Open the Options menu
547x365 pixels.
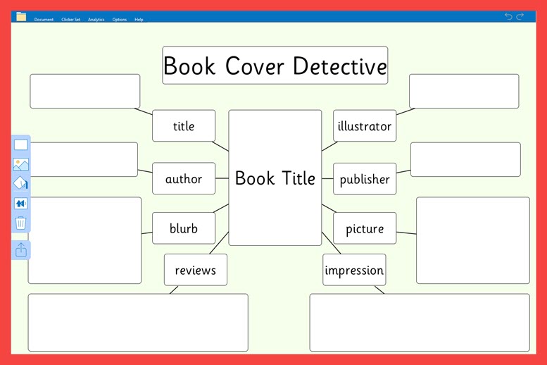tap(120, 20)
